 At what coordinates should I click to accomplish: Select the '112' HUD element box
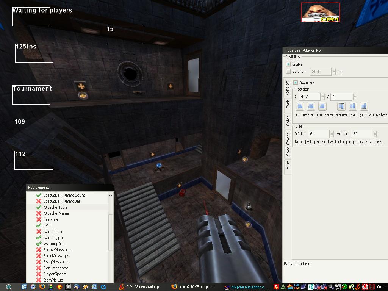coord(34,160)
